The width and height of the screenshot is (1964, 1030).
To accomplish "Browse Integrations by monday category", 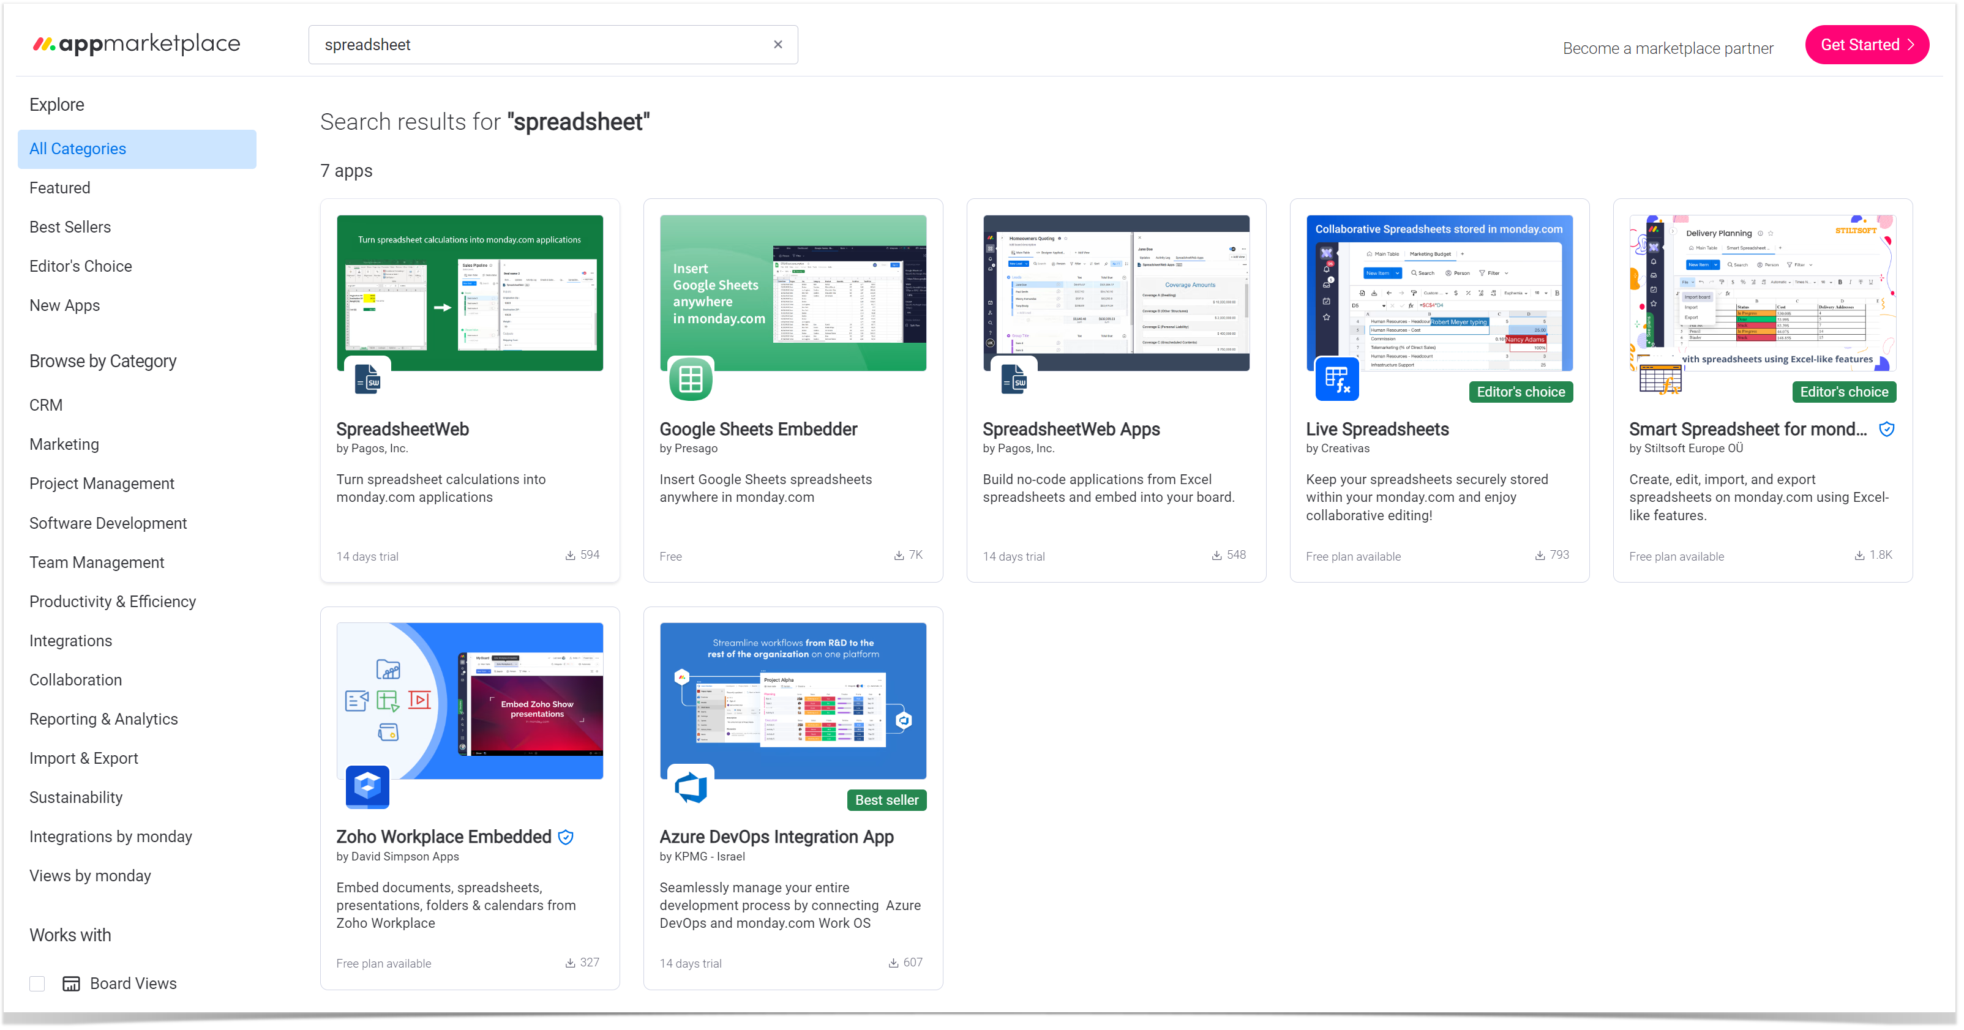I will (x=111, y=837).
